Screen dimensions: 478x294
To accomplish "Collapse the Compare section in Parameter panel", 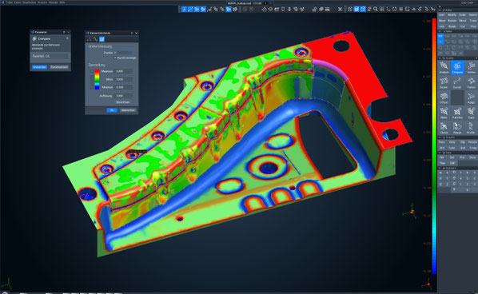I will tap(67, 38).
